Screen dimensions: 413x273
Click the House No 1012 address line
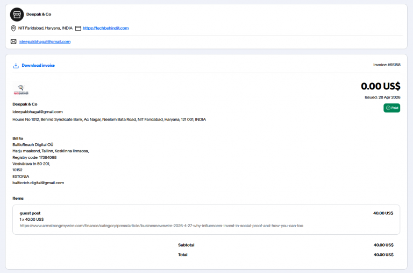[x=109, y=120]
